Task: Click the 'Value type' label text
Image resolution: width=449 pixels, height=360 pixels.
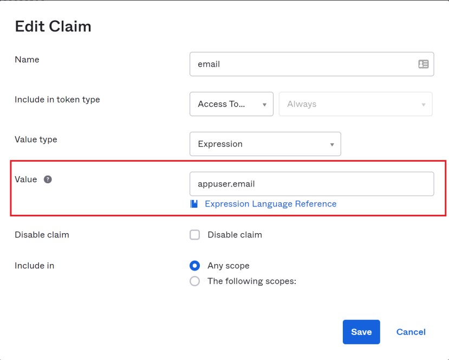Action: point(36,139)
